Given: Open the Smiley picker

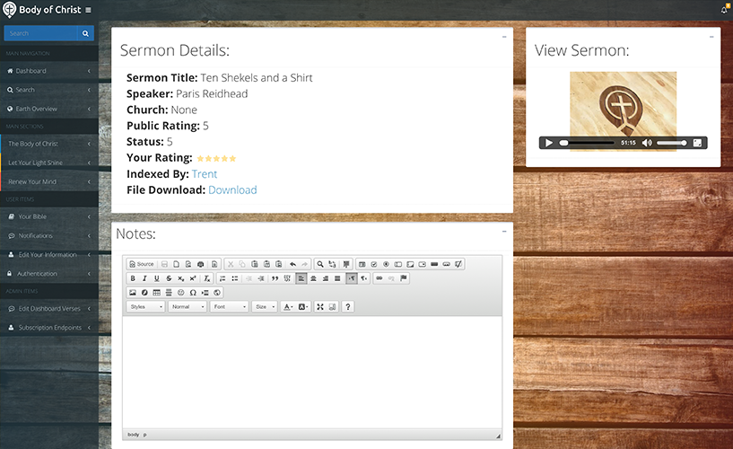Looking at the screenshot, I should click(x=181, y=293).
